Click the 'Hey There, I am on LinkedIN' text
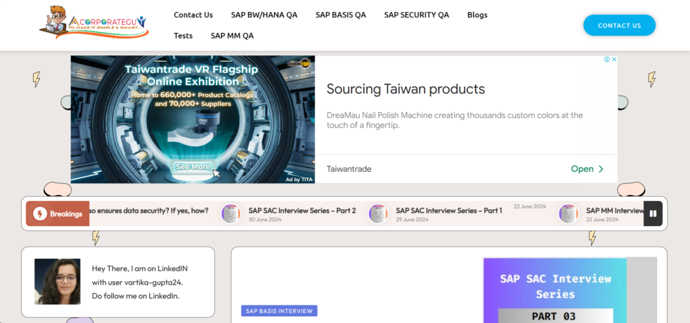The width and height of the screenshot is (690, 323). (140, 268)
